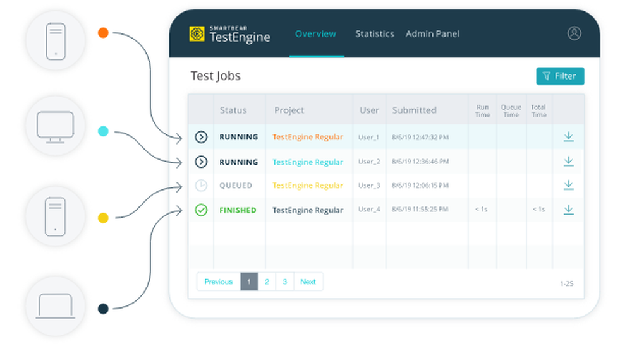Click RUNNING status text in User_2 row
The width and height of the screenshot is (632, 344).
239,162
